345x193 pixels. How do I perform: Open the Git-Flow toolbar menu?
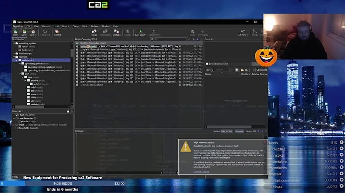(243, 32)
